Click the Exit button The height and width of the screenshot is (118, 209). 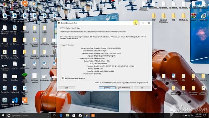142,88
